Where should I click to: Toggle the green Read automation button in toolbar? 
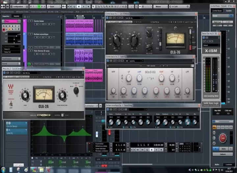[39, 7]
